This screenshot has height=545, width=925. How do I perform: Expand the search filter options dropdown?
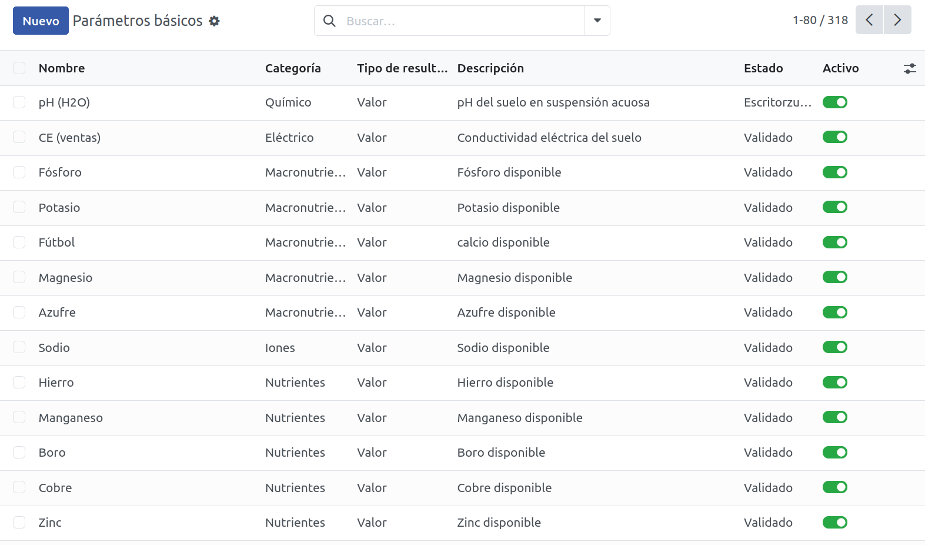click(597, 21)
